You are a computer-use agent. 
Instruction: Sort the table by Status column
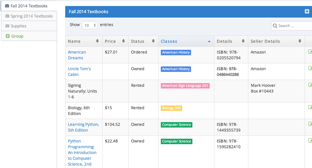(x=153, y=41)
